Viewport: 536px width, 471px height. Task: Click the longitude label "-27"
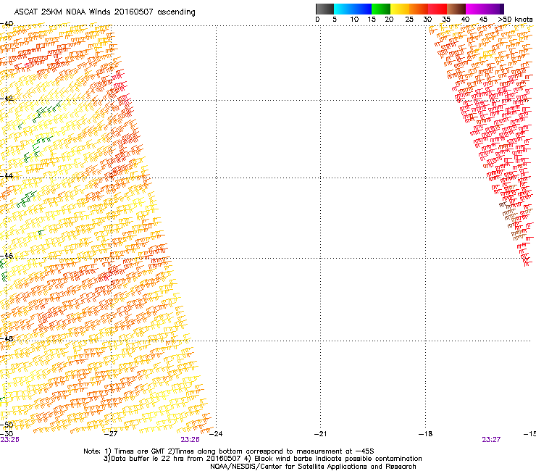[x=110, y=434]
